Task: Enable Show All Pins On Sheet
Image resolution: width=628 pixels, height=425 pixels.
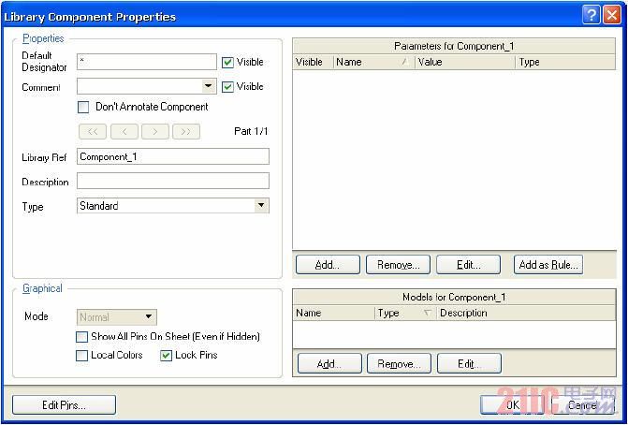Action: point(83,337)
